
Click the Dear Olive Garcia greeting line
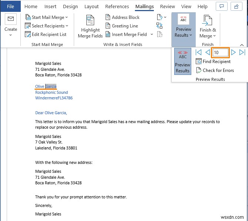pyautogui.click(x=51, y=113)
